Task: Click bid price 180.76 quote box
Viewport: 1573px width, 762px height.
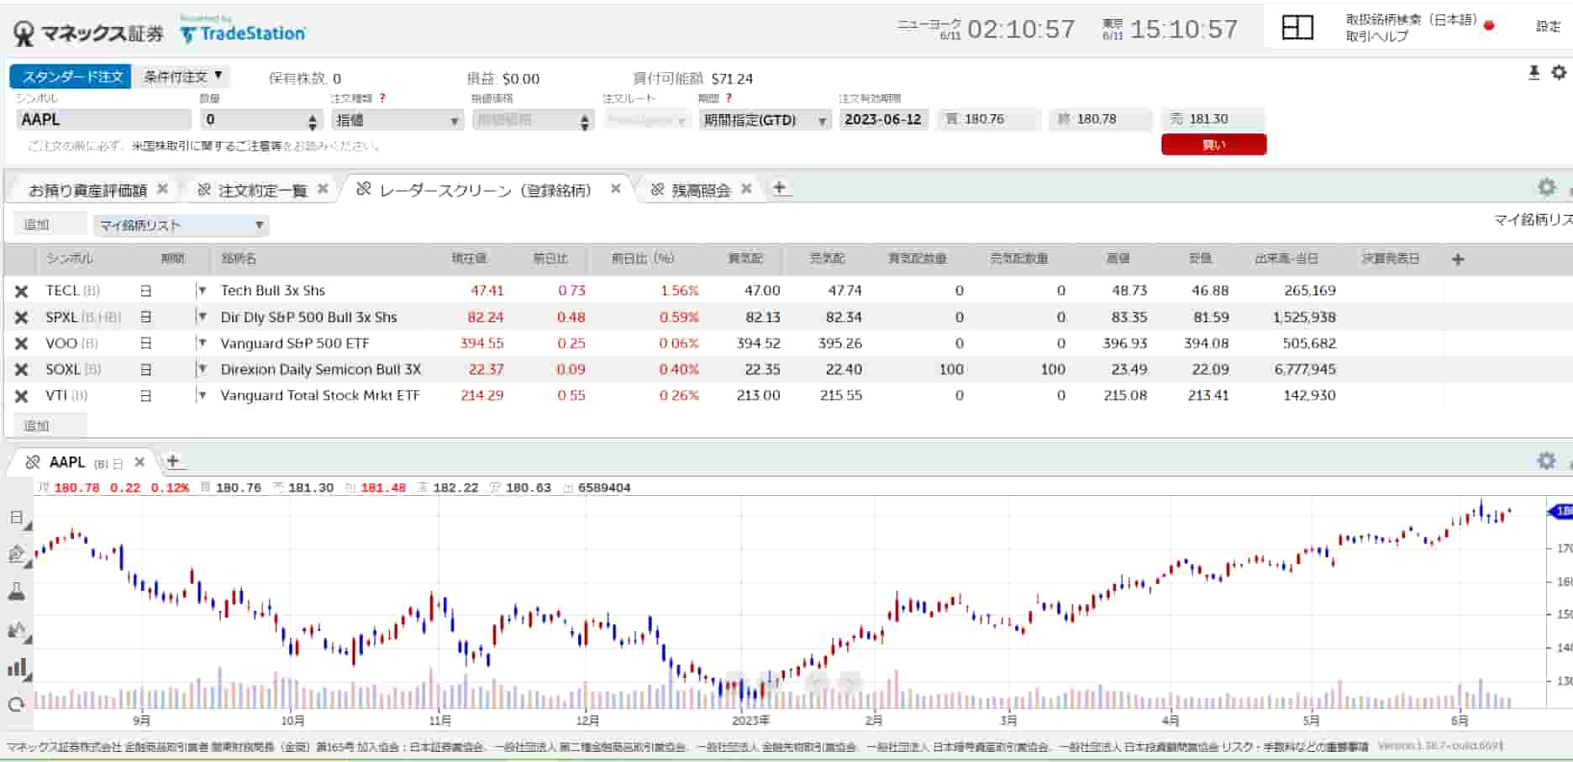Action: (988, 119)
